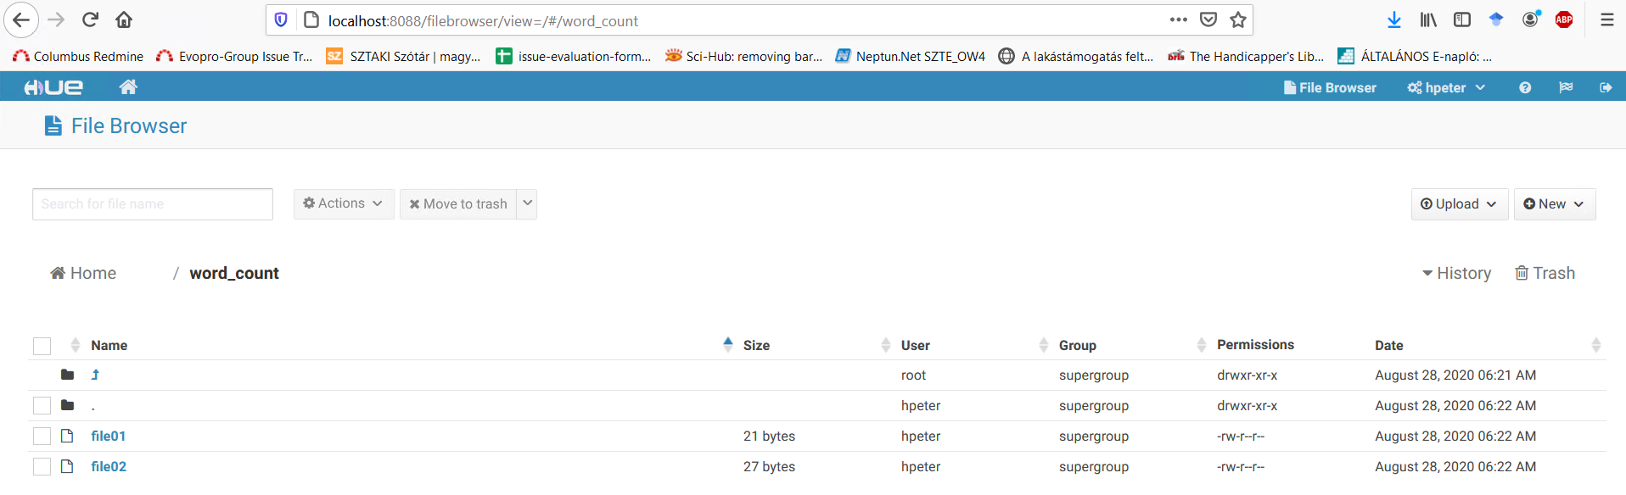Image resolution: width=1626 pixels, height=495 pixels.
Task: Open the Trash folder
Action: [1545, 273]
